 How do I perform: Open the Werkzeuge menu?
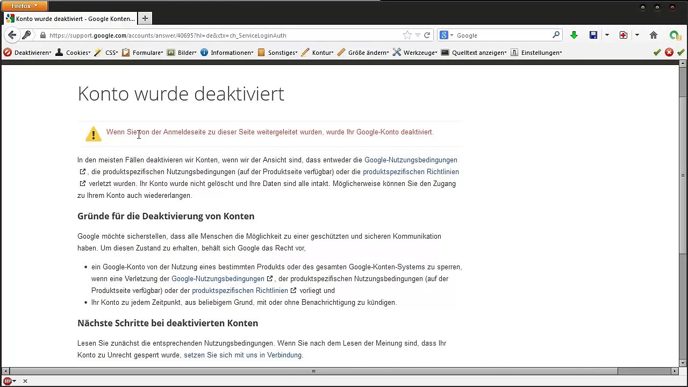point(415,53)
